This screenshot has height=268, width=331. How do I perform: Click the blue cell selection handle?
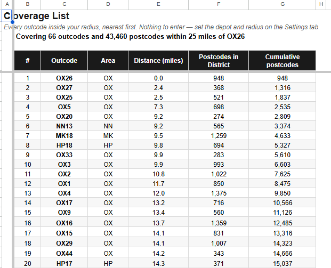12,22
